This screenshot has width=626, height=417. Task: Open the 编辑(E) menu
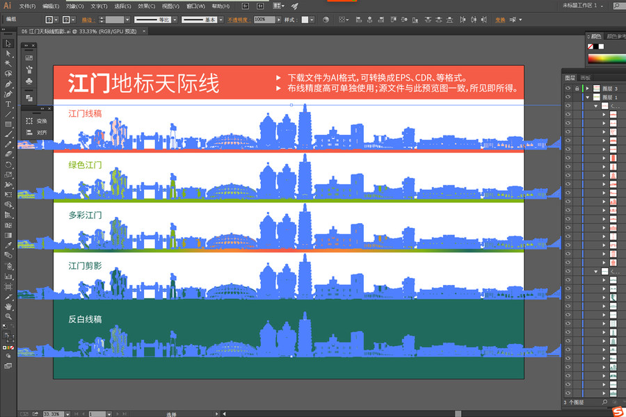point(51,6)
